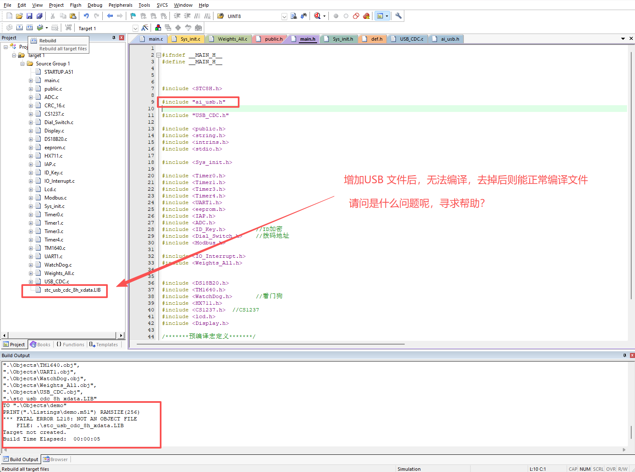Click the Find in Files icon

coord(294,16)
